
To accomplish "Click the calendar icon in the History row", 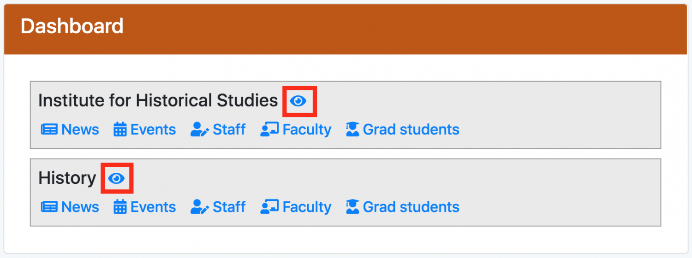I will 120,207.
